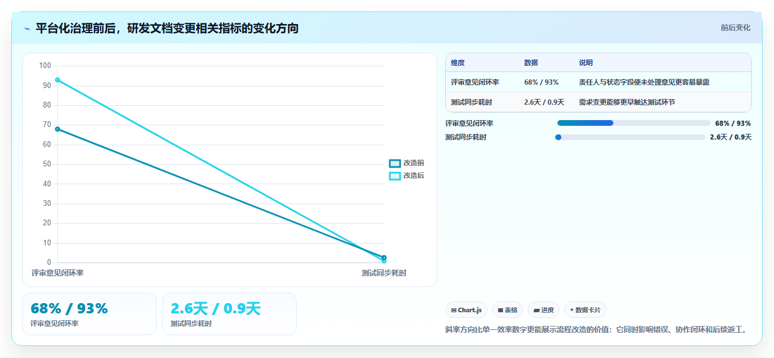Click the 测试同步耗时 x-axis label

pyautogui.click(x=384, y=273)
